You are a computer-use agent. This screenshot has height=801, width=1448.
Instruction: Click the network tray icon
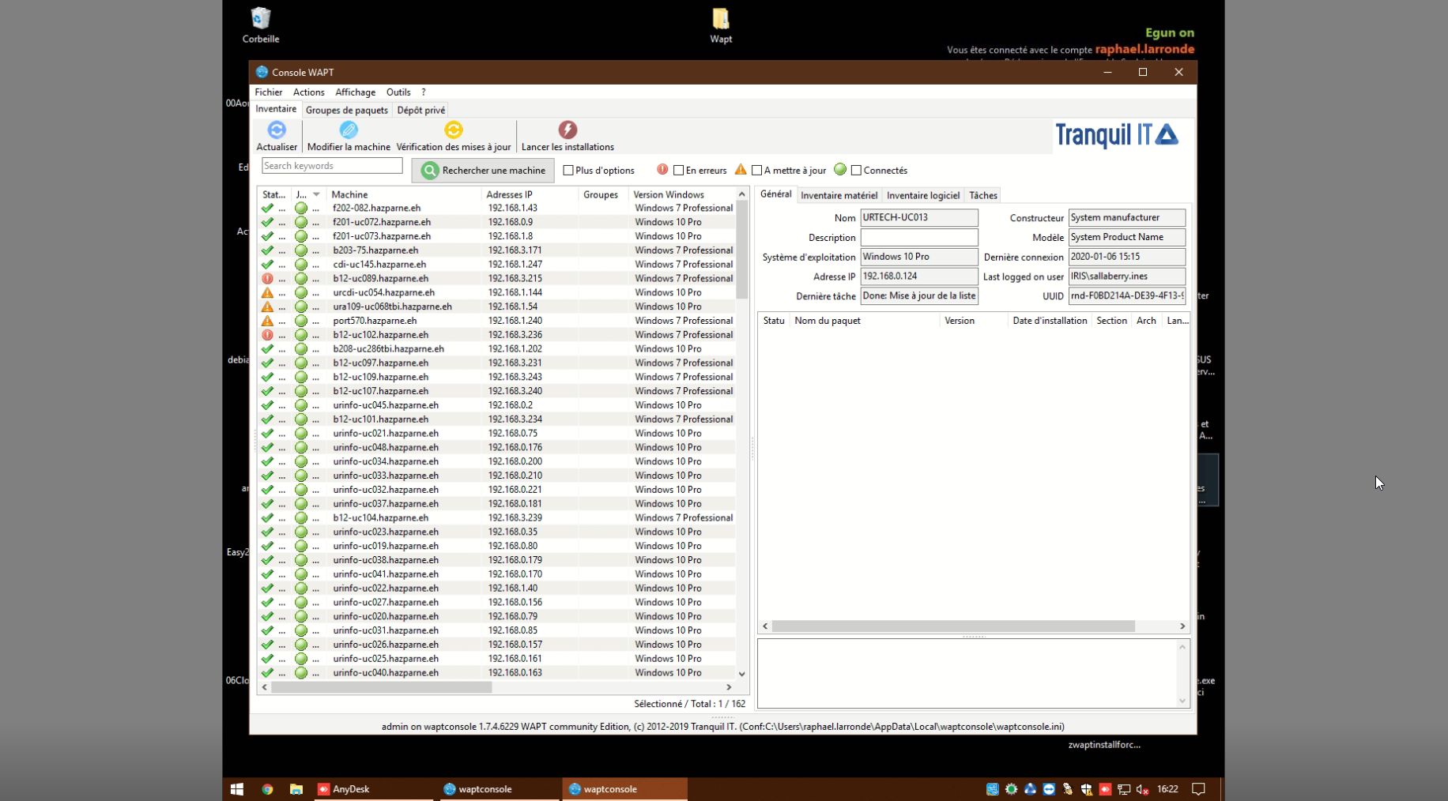(1124, 789)
